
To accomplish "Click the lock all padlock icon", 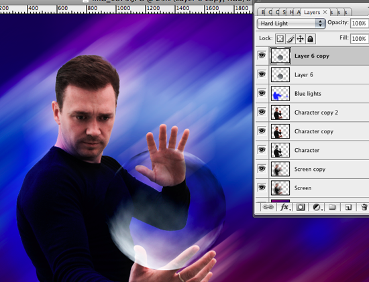I will tap(311, 39).
